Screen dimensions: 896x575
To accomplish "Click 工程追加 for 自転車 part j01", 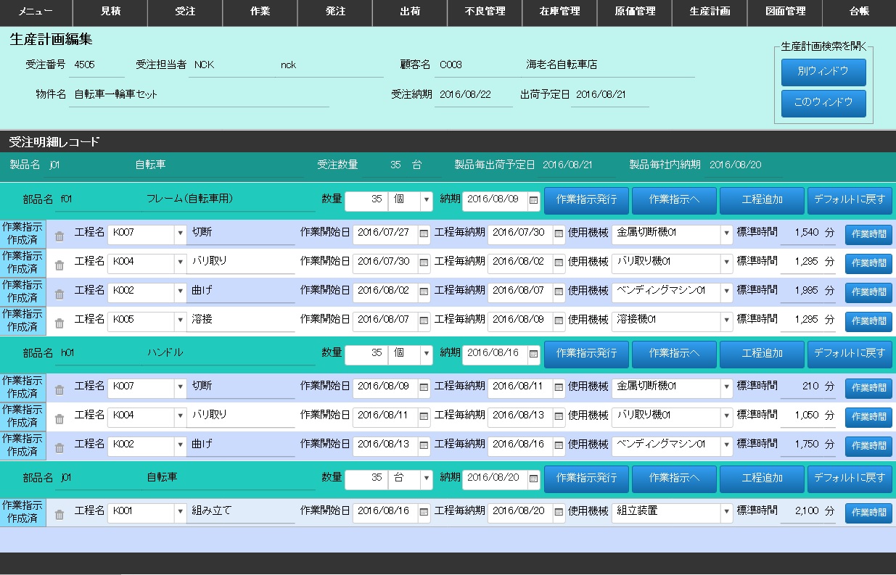I will pos(762,479).
